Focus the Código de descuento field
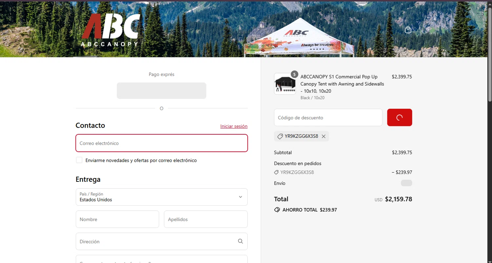The width and height of the screenshot is (492, 263). [328, 118]
